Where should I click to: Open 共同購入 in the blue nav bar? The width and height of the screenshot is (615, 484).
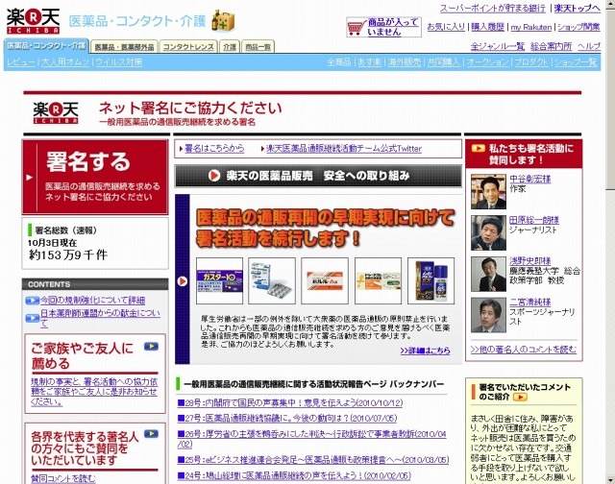click(x=443, y=62)
